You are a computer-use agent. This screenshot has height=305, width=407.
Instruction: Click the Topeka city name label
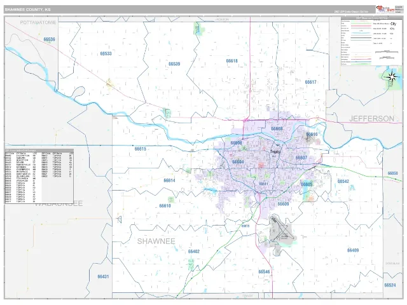click(x=275, y=152)
